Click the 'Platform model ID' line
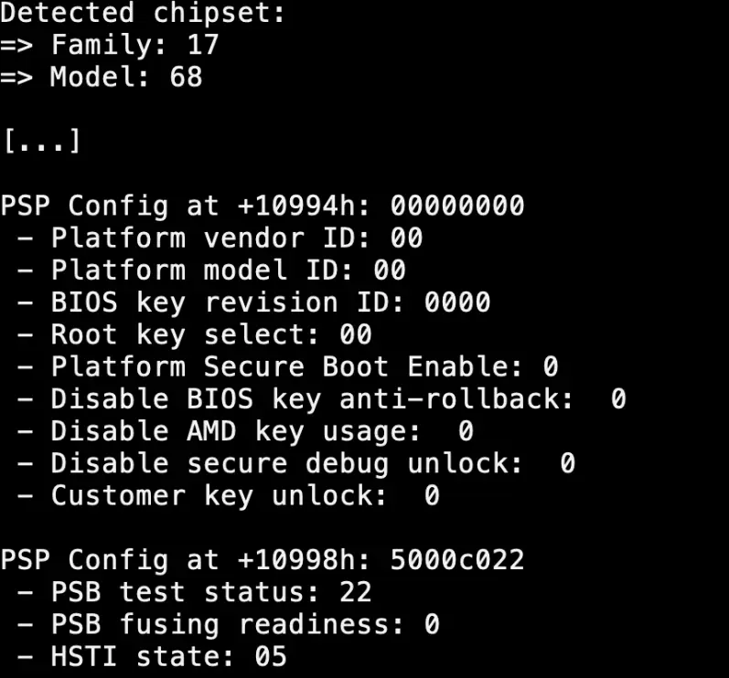Viewport: 729px width, 678px height. point(211,270)
